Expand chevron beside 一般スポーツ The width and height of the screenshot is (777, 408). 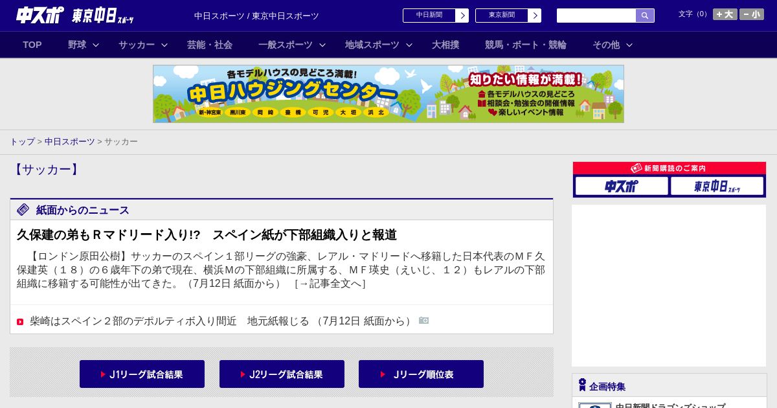tap(322, 45)
